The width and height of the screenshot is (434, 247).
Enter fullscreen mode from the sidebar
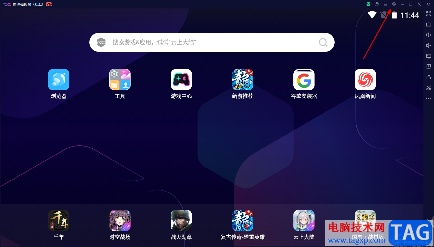click(429, 14)
